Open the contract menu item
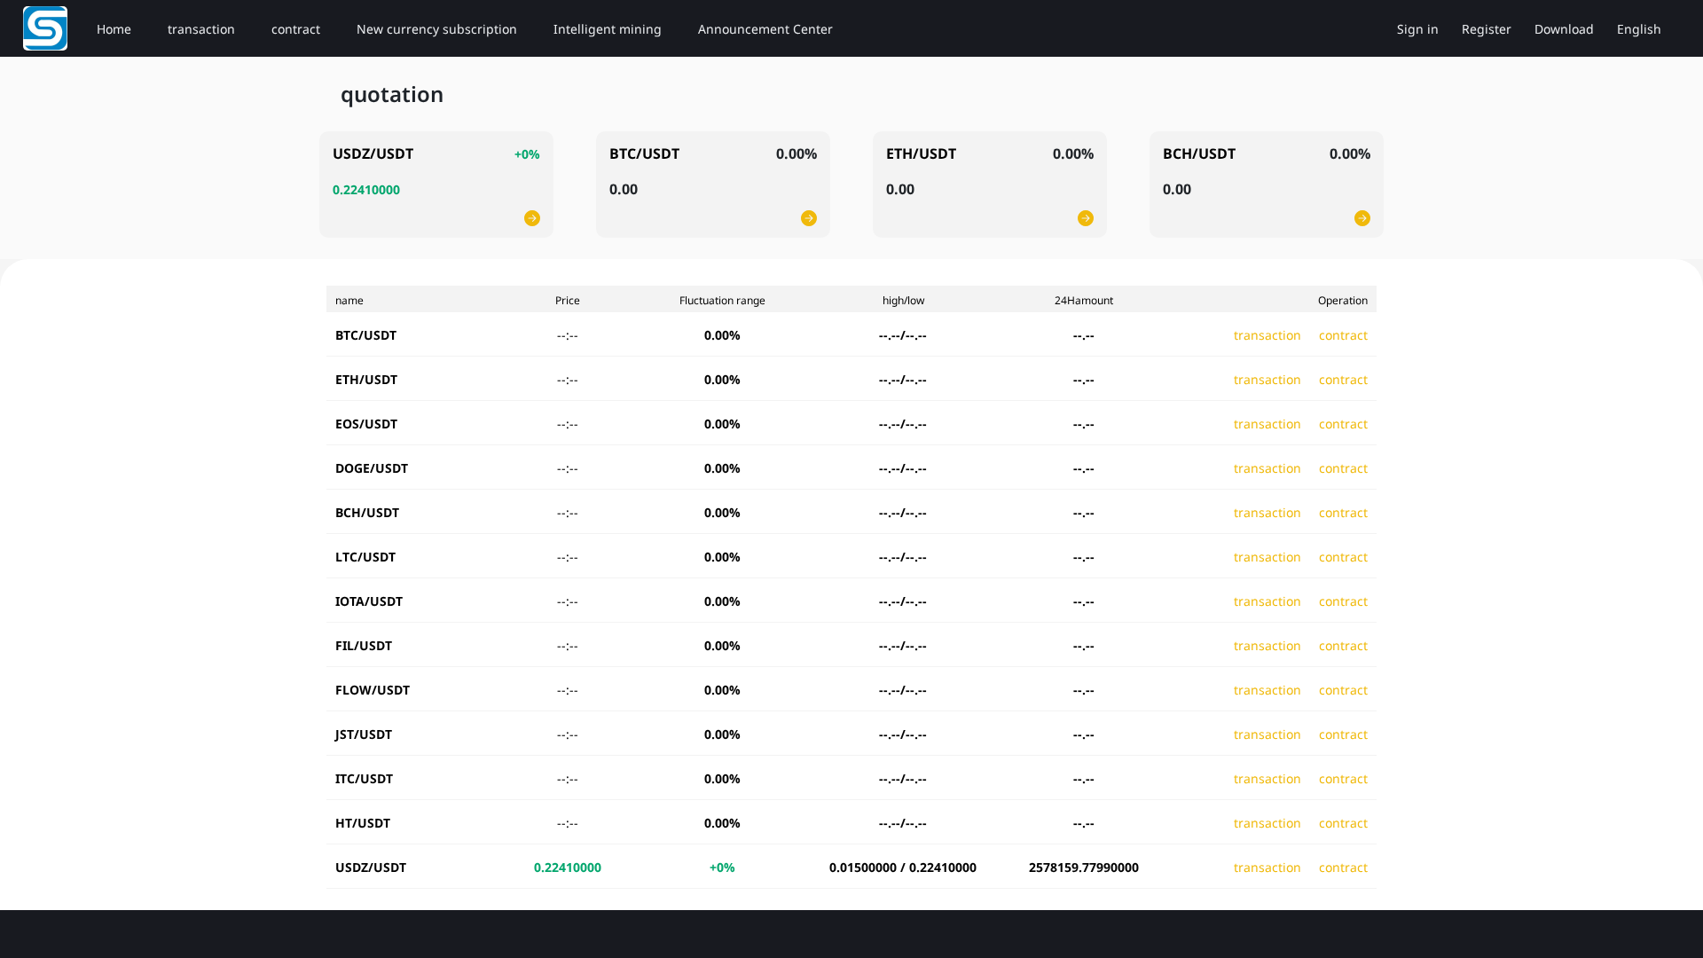Viewport: 1703px width, 958px height. click(x=295, y=28)
